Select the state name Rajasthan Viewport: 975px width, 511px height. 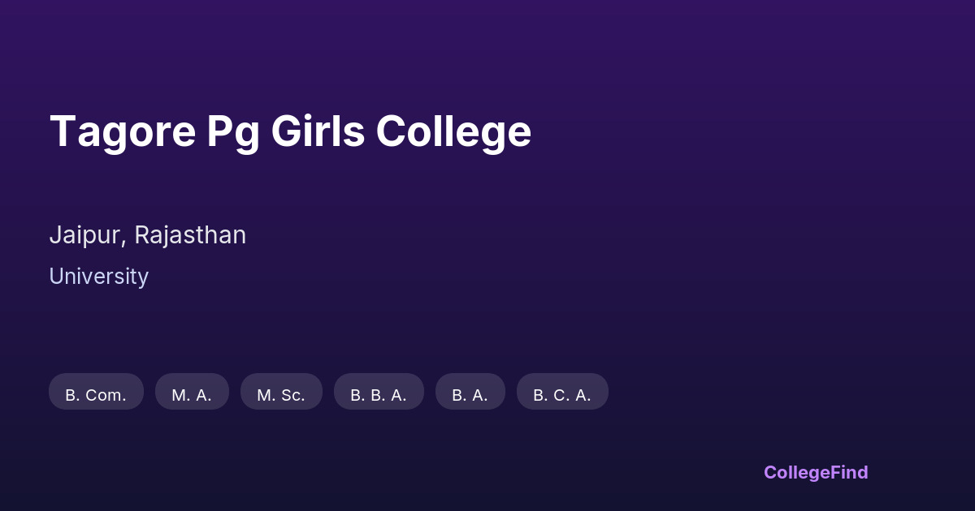(190, 235)
